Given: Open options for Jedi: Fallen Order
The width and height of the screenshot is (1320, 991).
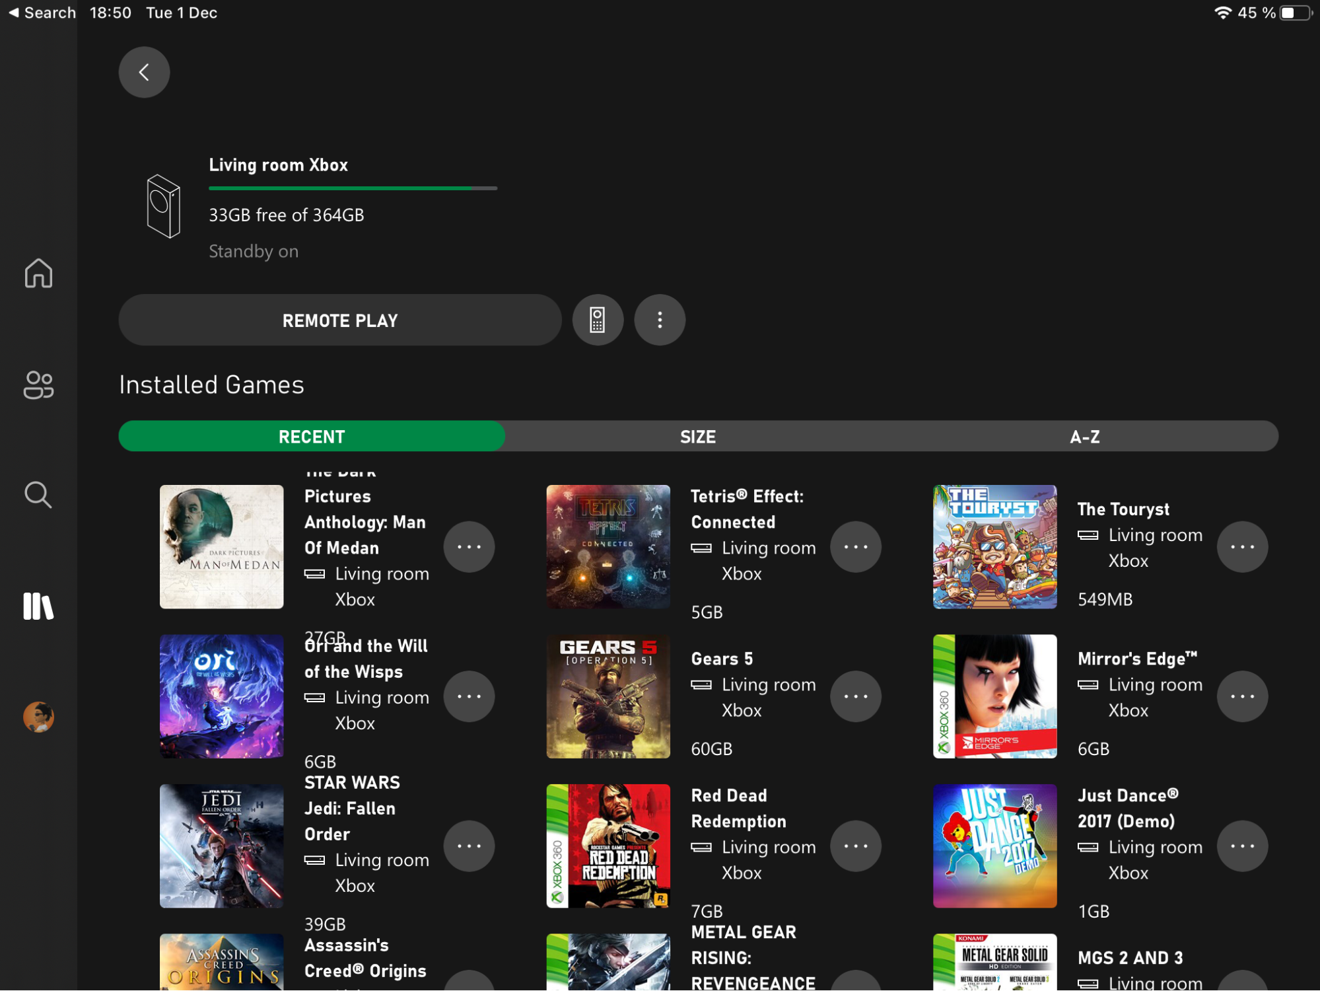Looking at the screenshot, I should (x=469, y=846).
